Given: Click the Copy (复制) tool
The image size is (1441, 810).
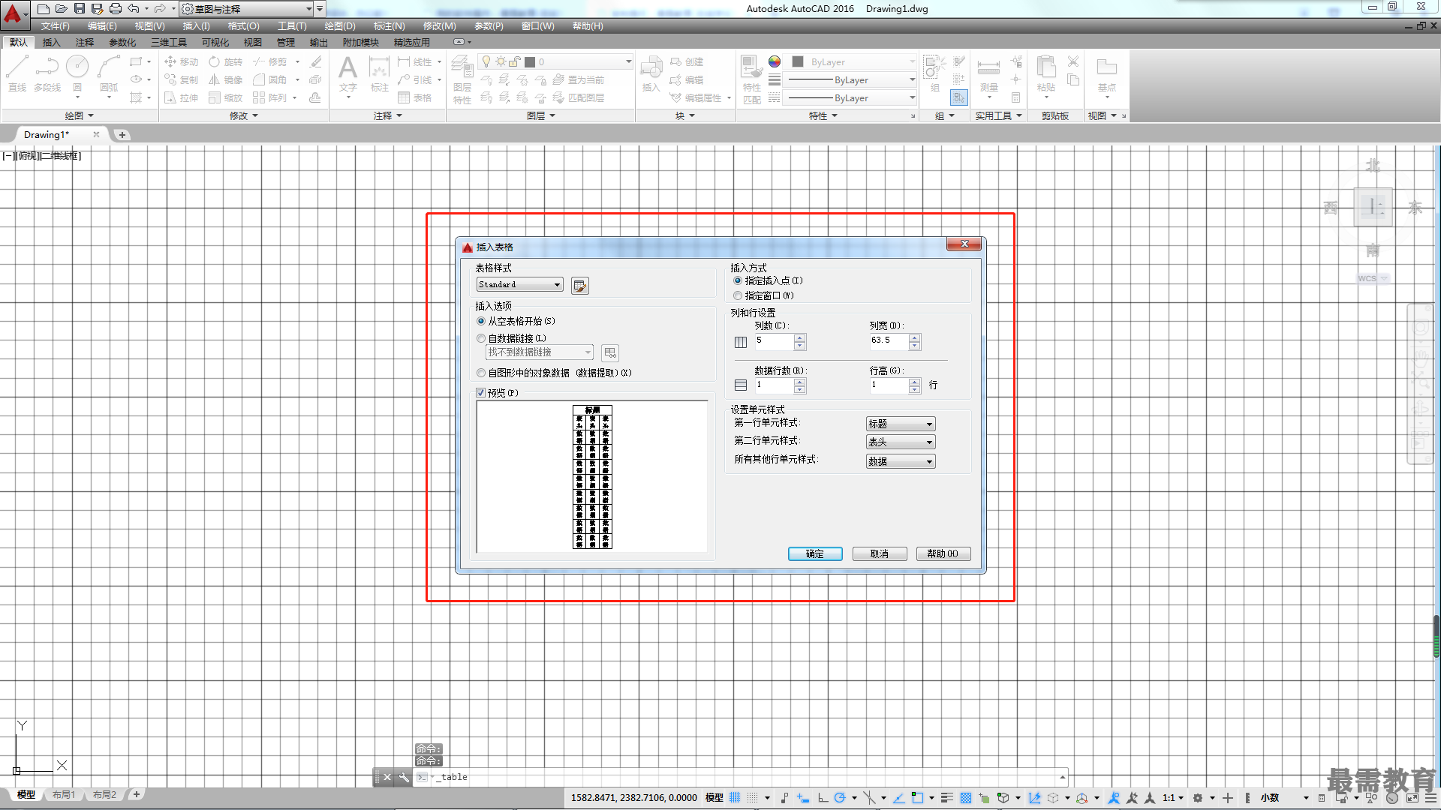Looking at the screenshot, I should click(181, 79).
